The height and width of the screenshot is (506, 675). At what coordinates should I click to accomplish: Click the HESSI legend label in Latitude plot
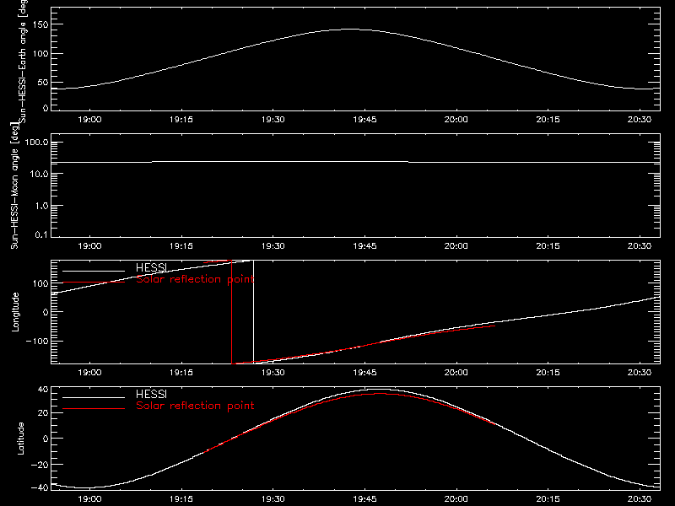pos(151,394)
